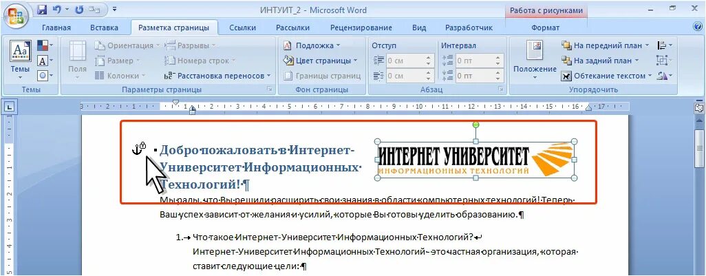Open the Размер page size dropdown

click(x=118, y=61)
